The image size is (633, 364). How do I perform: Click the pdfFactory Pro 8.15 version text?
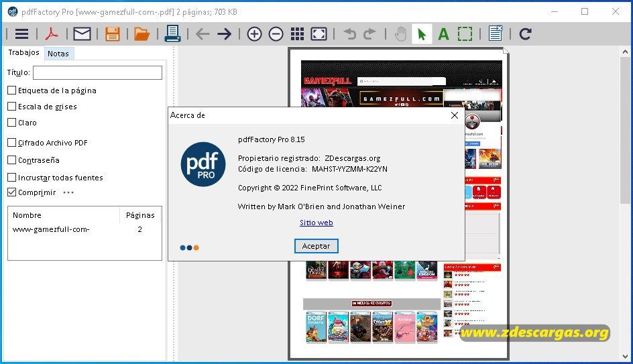[272, 139]
